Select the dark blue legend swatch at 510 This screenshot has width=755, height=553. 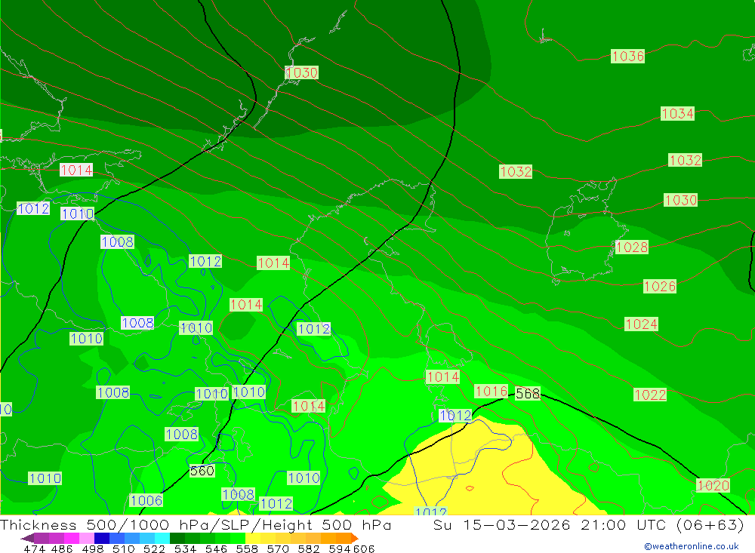pos(102,538)
